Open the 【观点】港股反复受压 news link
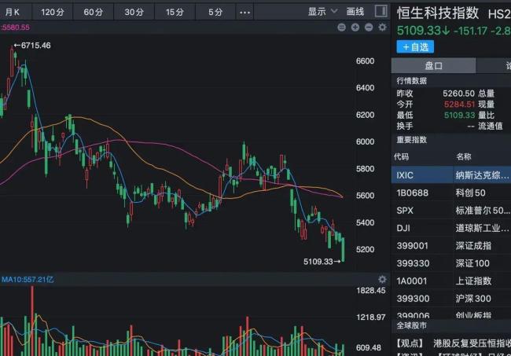 coord(454,343)
